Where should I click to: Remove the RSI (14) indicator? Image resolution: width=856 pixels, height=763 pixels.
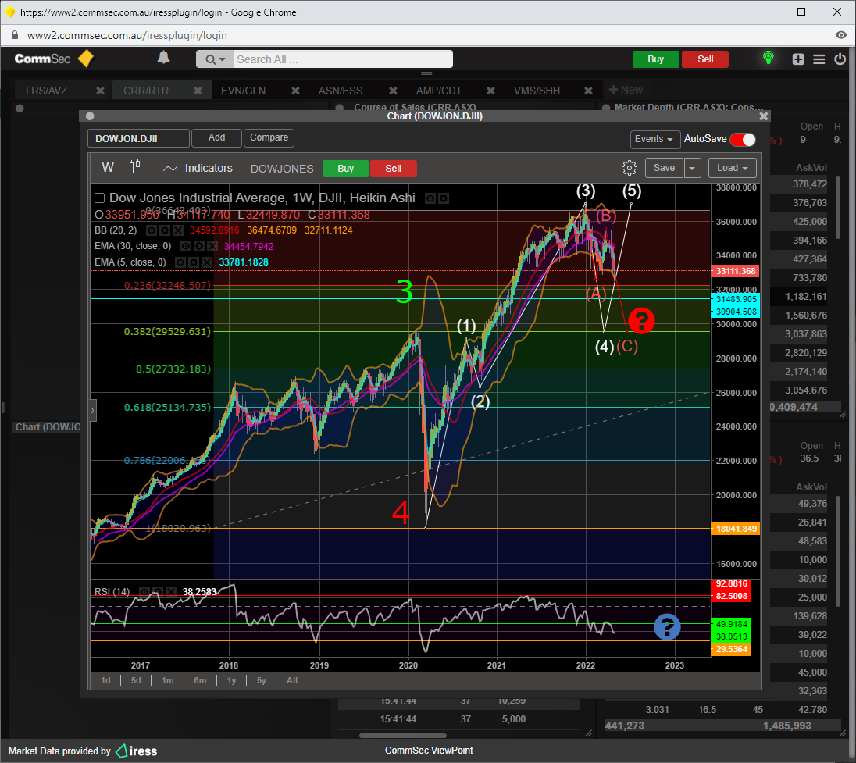coord(171,592)
